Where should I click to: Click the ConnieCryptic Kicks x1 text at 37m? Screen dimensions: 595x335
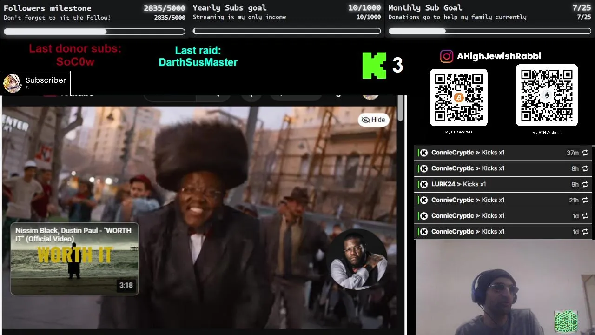pyautogui.click(x=468, y=153)
